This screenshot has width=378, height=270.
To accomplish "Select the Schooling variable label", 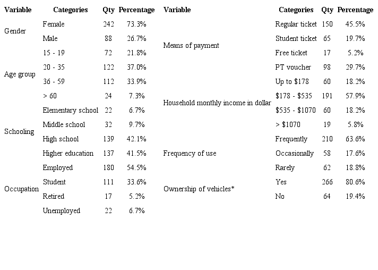I will 19,132.
